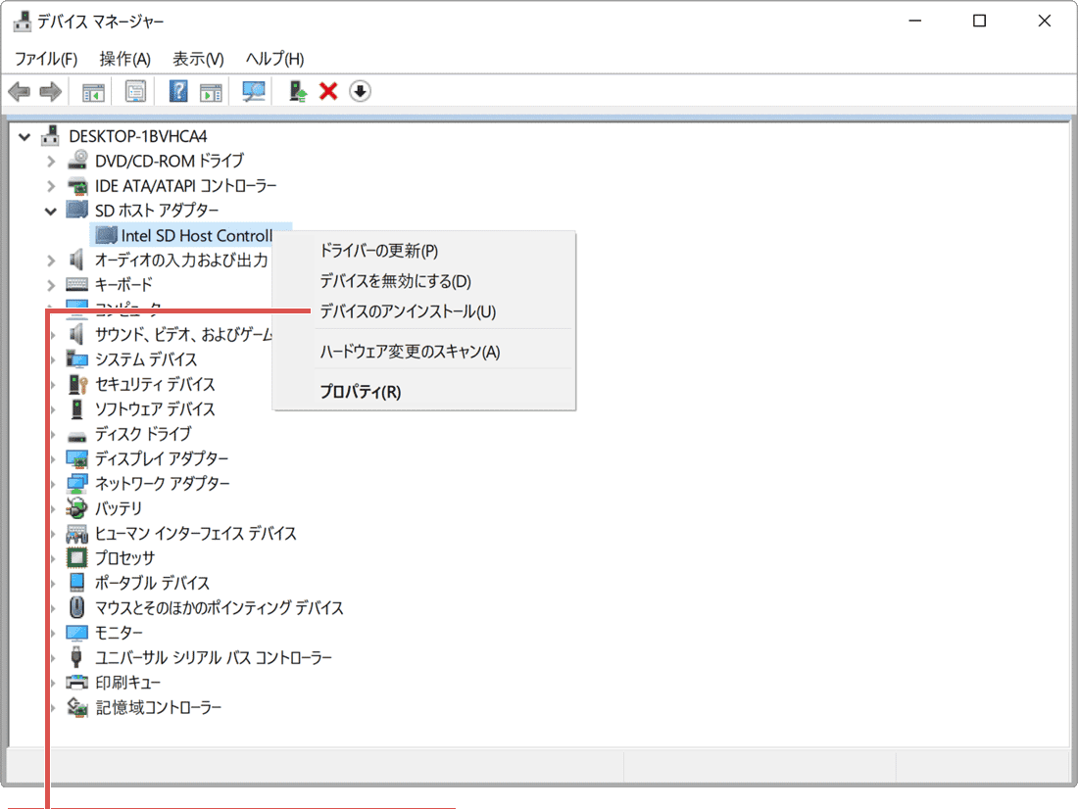Choose デバイスのアンインストール(U) from context menu
The height and width of the screenshot is (809, 1078).
click(407, 311)
